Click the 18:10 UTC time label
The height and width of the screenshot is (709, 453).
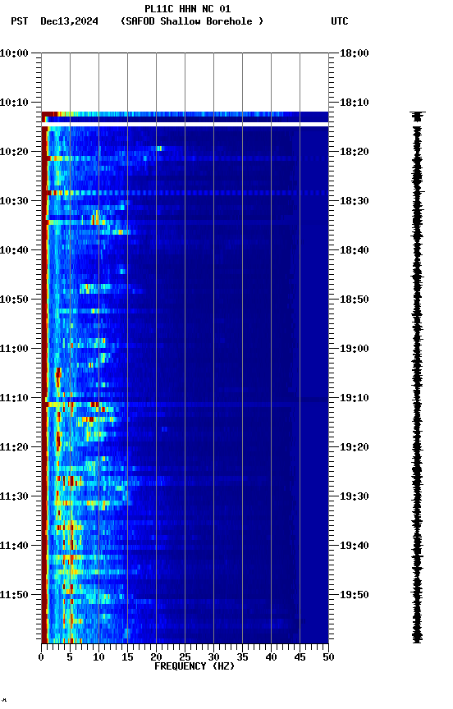(x=355, y=103)
